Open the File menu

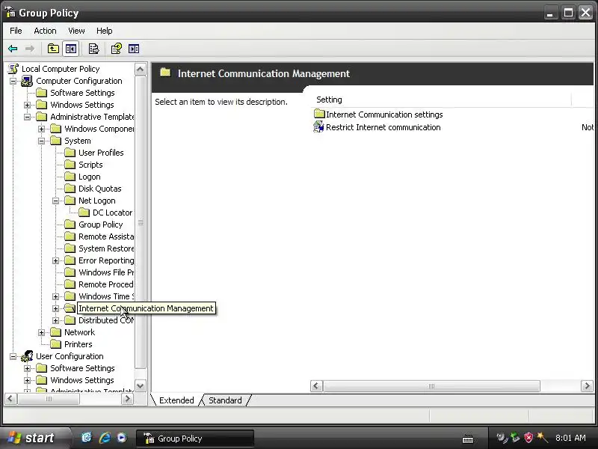click(16, 31)
